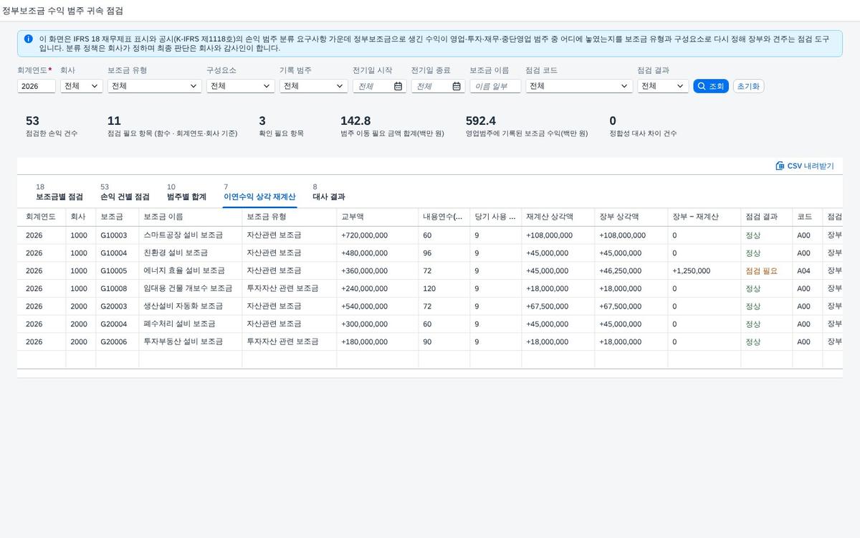
Task: Open the calendar picker for 전기일 시작
Action: point(398,86)
